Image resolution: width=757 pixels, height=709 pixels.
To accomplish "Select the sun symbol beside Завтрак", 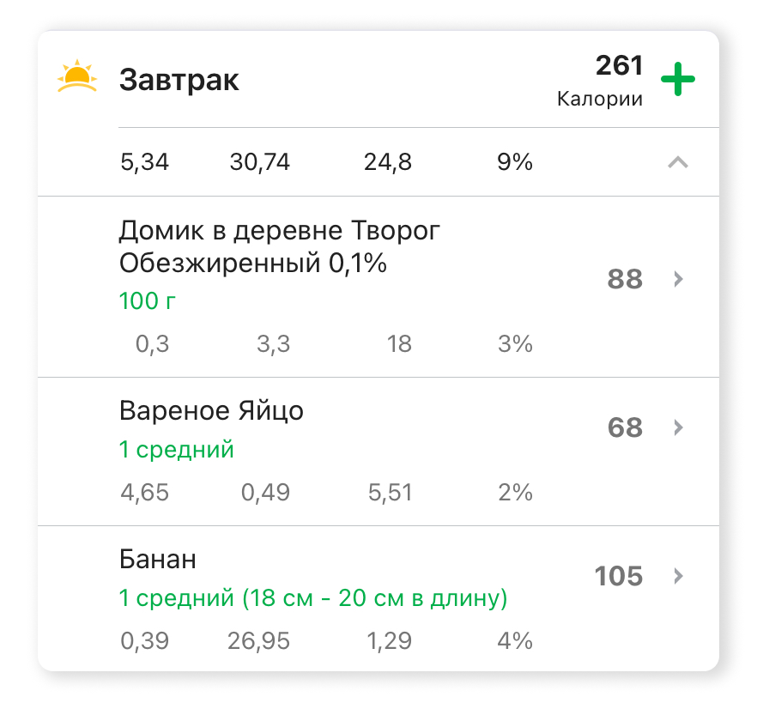I will click(x=76, y=78).
